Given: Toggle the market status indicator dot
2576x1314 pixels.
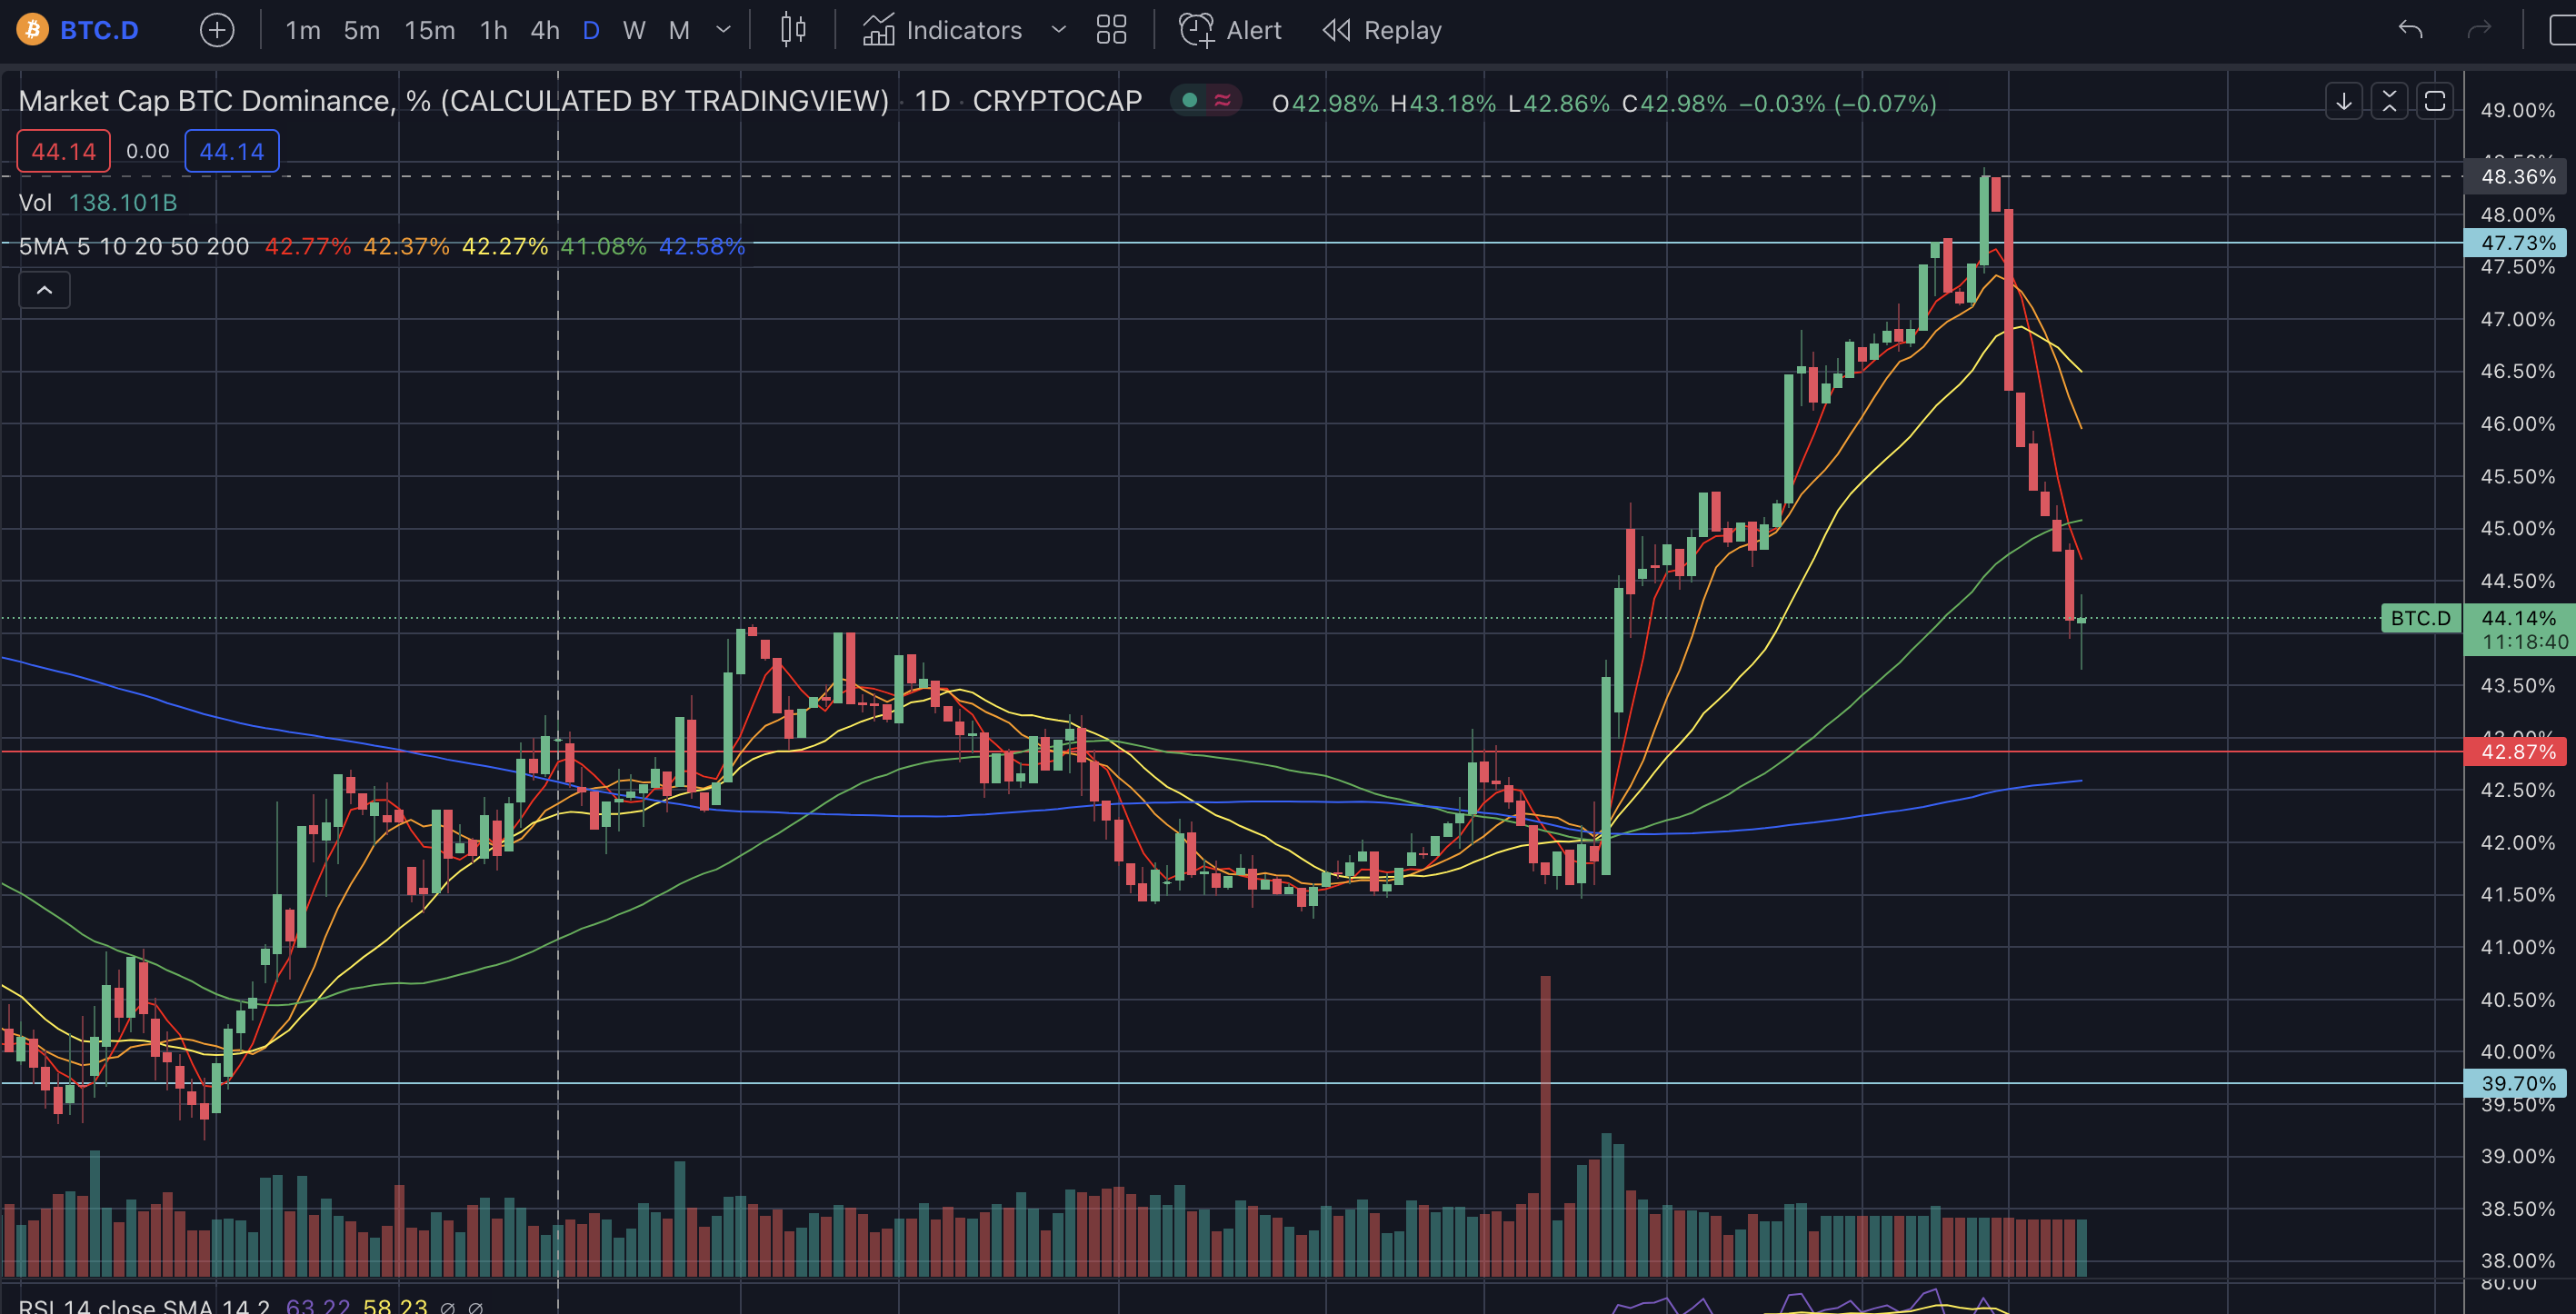Looking at the screenshot, I should 1189,100.
